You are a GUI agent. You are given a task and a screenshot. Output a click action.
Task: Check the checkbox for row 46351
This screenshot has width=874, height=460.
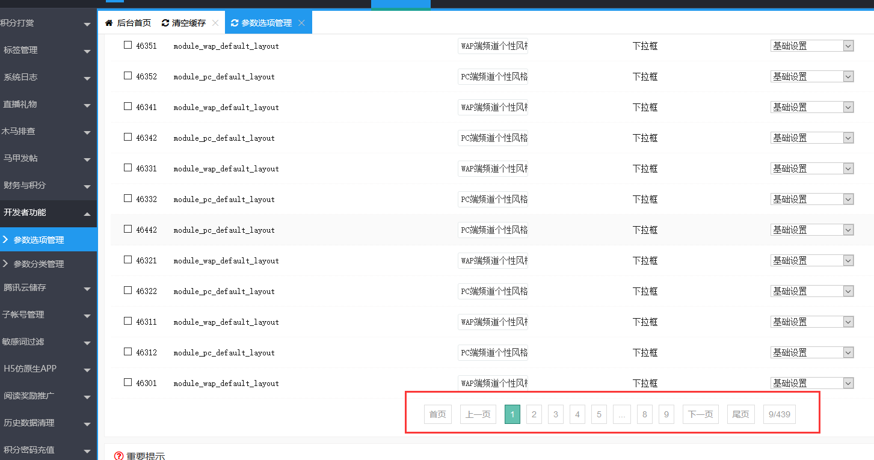tap(128, 45)
